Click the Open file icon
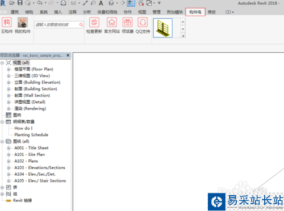Image resolution: width=284 pixels, height=211 pixels. coord(12,3)
